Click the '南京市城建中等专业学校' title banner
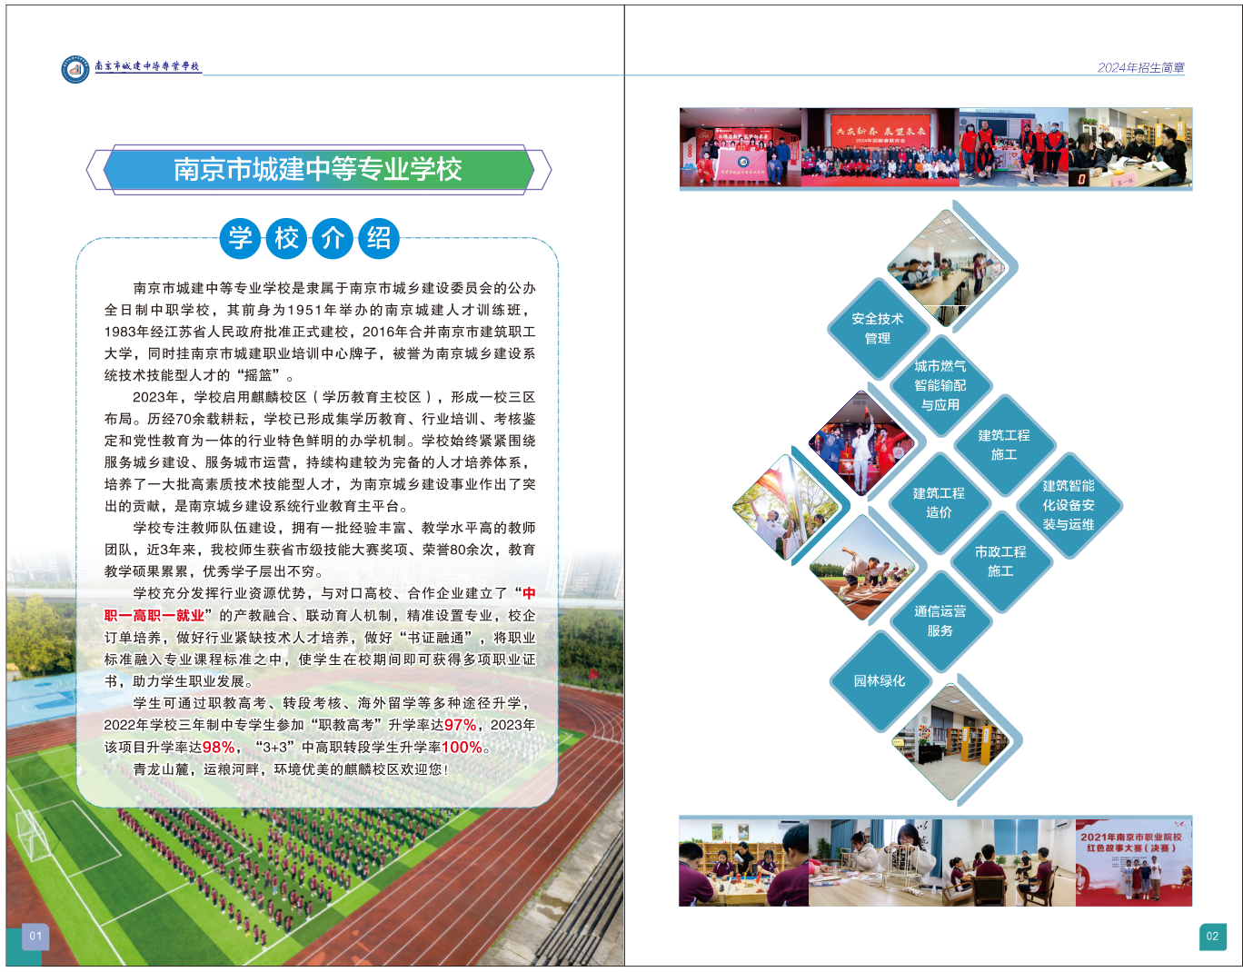 318,170
